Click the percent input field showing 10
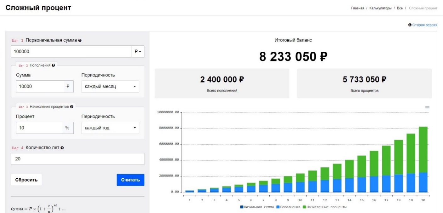 coord(39,128)
